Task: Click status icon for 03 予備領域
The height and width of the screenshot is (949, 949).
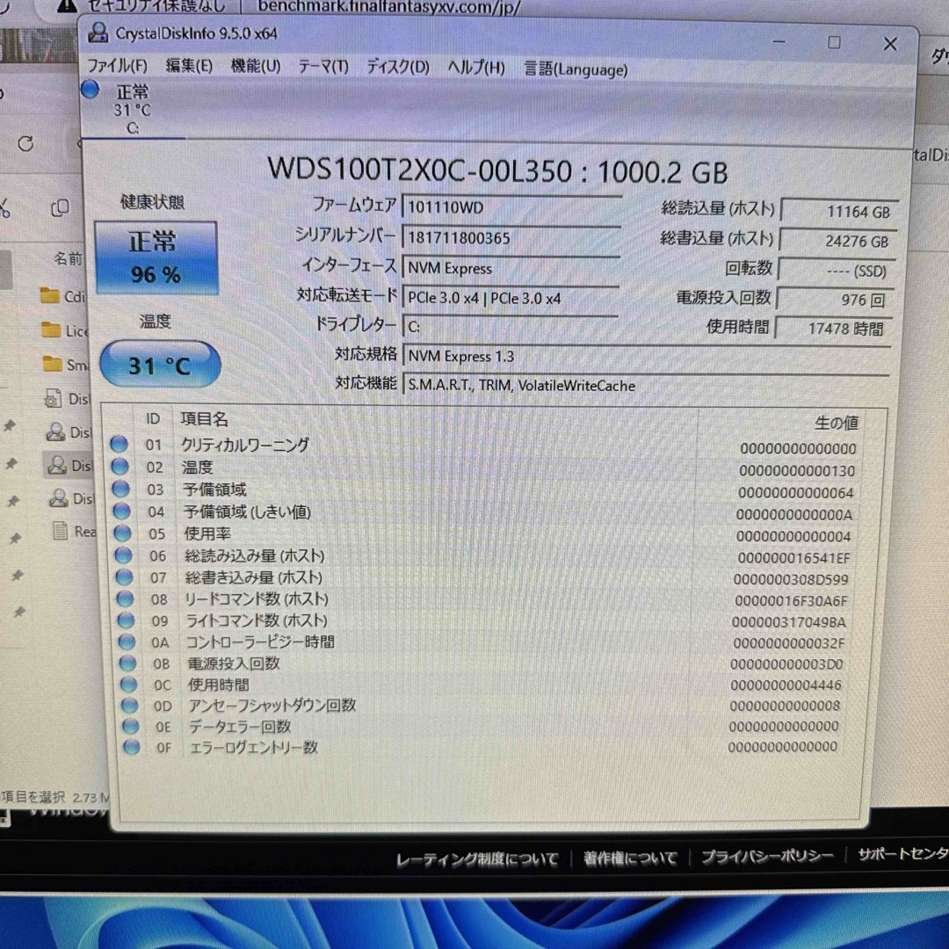Action: click(x=121, y=489)
